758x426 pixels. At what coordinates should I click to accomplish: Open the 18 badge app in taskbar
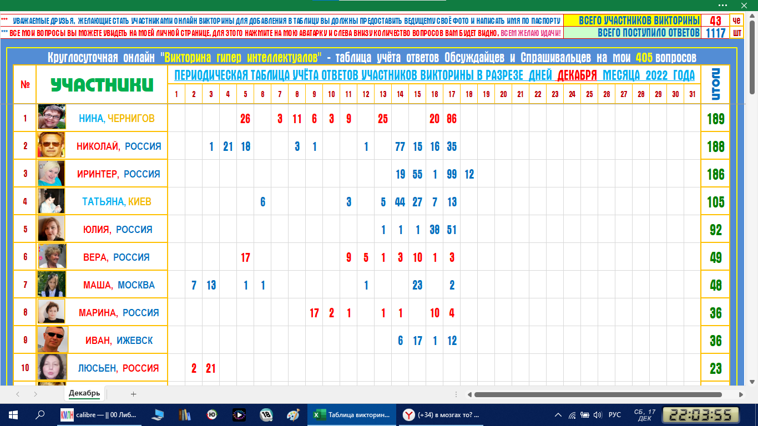(x=266, y=414)
